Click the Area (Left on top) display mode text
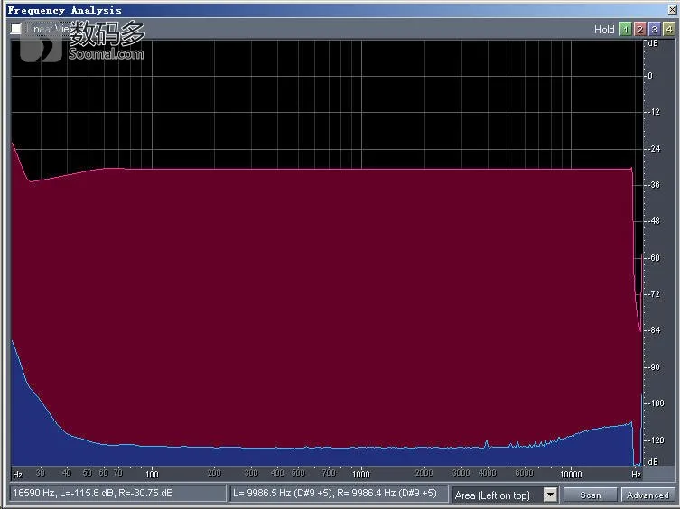Viewport: 680px width, 509px height. tap(492, 495)
